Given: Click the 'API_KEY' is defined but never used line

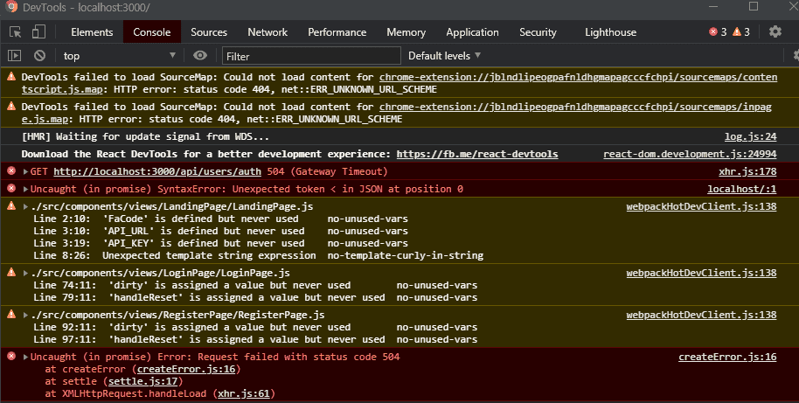Looking at the screenshot, I should [220, 243].
